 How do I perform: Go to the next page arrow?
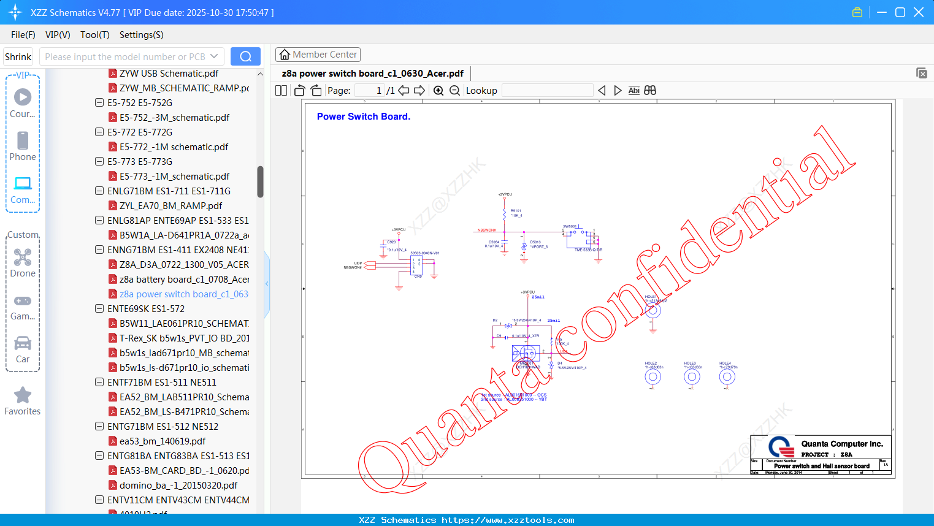(x=419, y=91)
